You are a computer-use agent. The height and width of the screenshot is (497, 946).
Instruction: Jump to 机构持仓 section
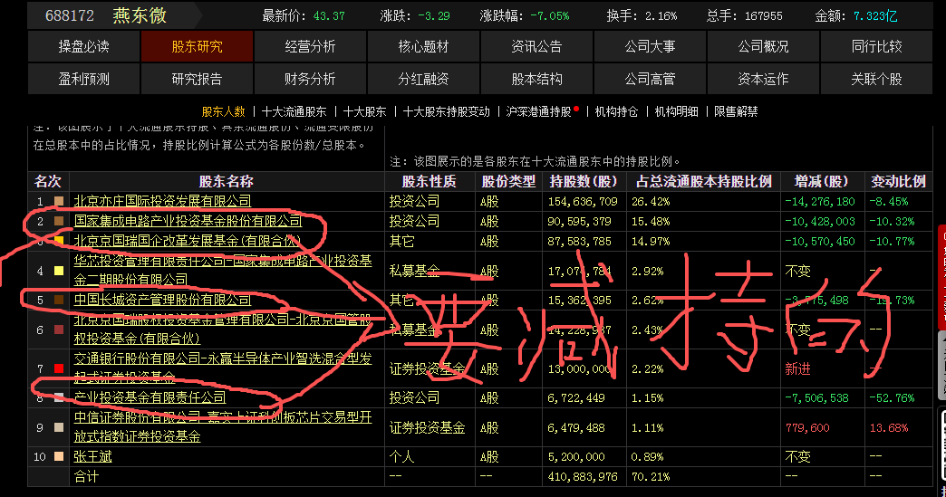pyautogui.click(x=616, y=111)
